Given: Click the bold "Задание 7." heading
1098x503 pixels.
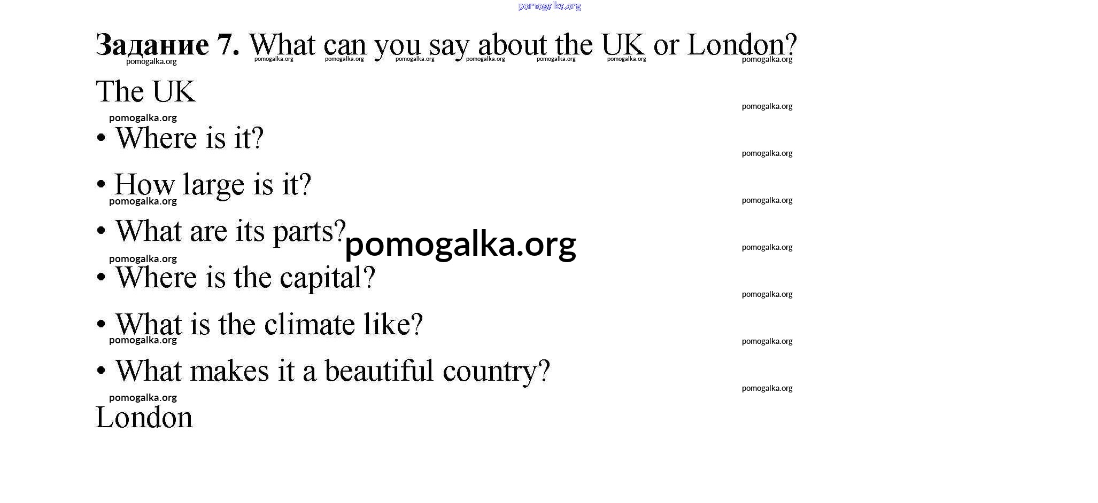Looking at the screenshot, I should (167, 44).
